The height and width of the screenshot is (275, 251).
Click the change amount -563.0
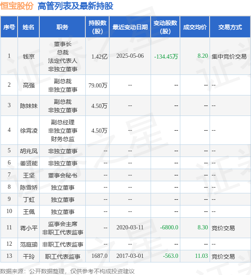[171, 256]
